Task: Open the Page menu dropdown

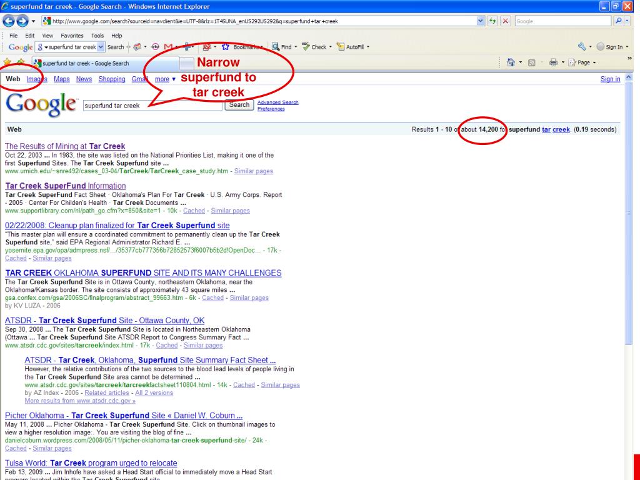Action: click(582, 62)
